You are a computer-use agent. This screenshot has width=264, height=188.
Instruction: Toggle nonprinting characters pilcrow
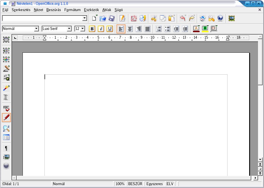(x=6, y=148)
